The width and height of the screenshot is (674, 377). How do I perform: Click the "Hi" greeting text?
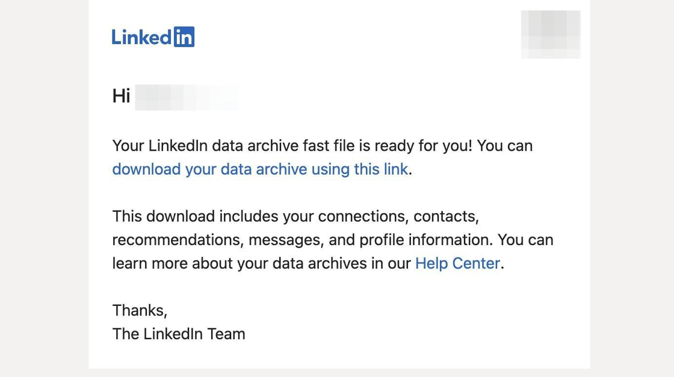121,96
